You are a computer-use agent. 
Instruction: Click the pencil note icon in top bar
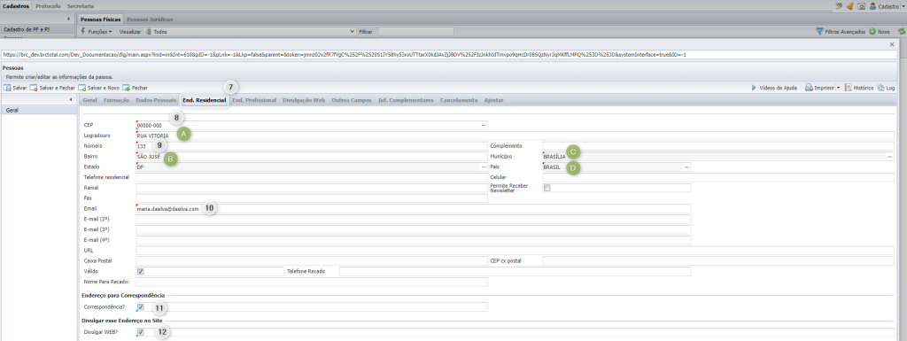pyautogui.click(x=839, y=6)
